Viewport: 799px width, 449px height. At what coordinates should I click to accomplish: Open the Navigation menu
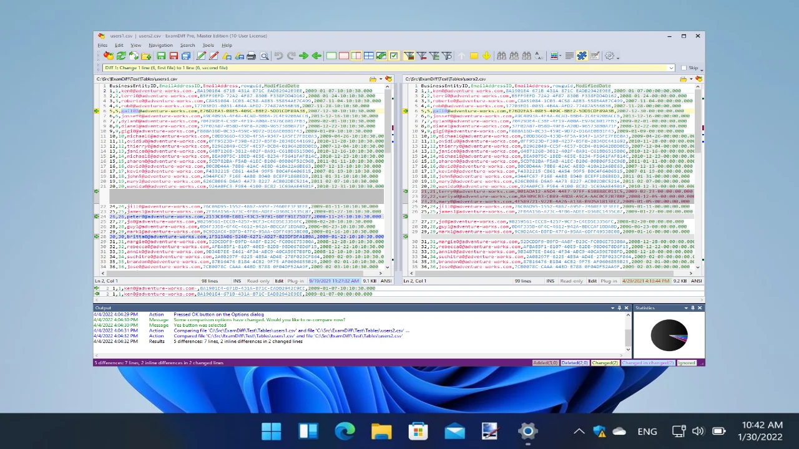click(160, 45)
